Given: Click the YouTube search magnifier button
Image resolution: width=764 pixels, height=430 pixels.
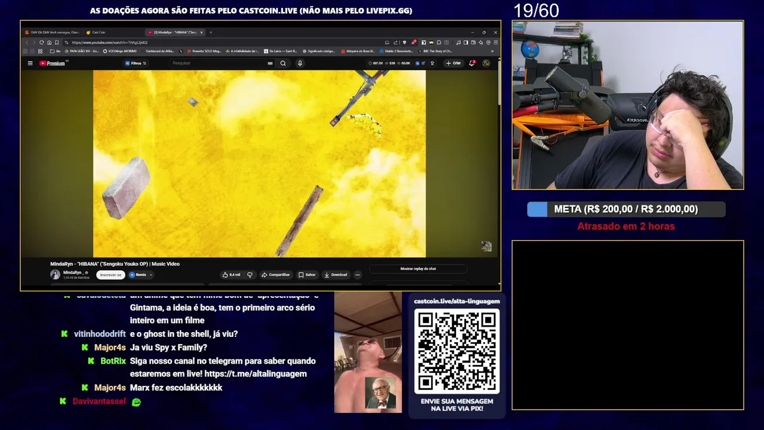Looking at the screenshot, I should click(x=283, y=63).
